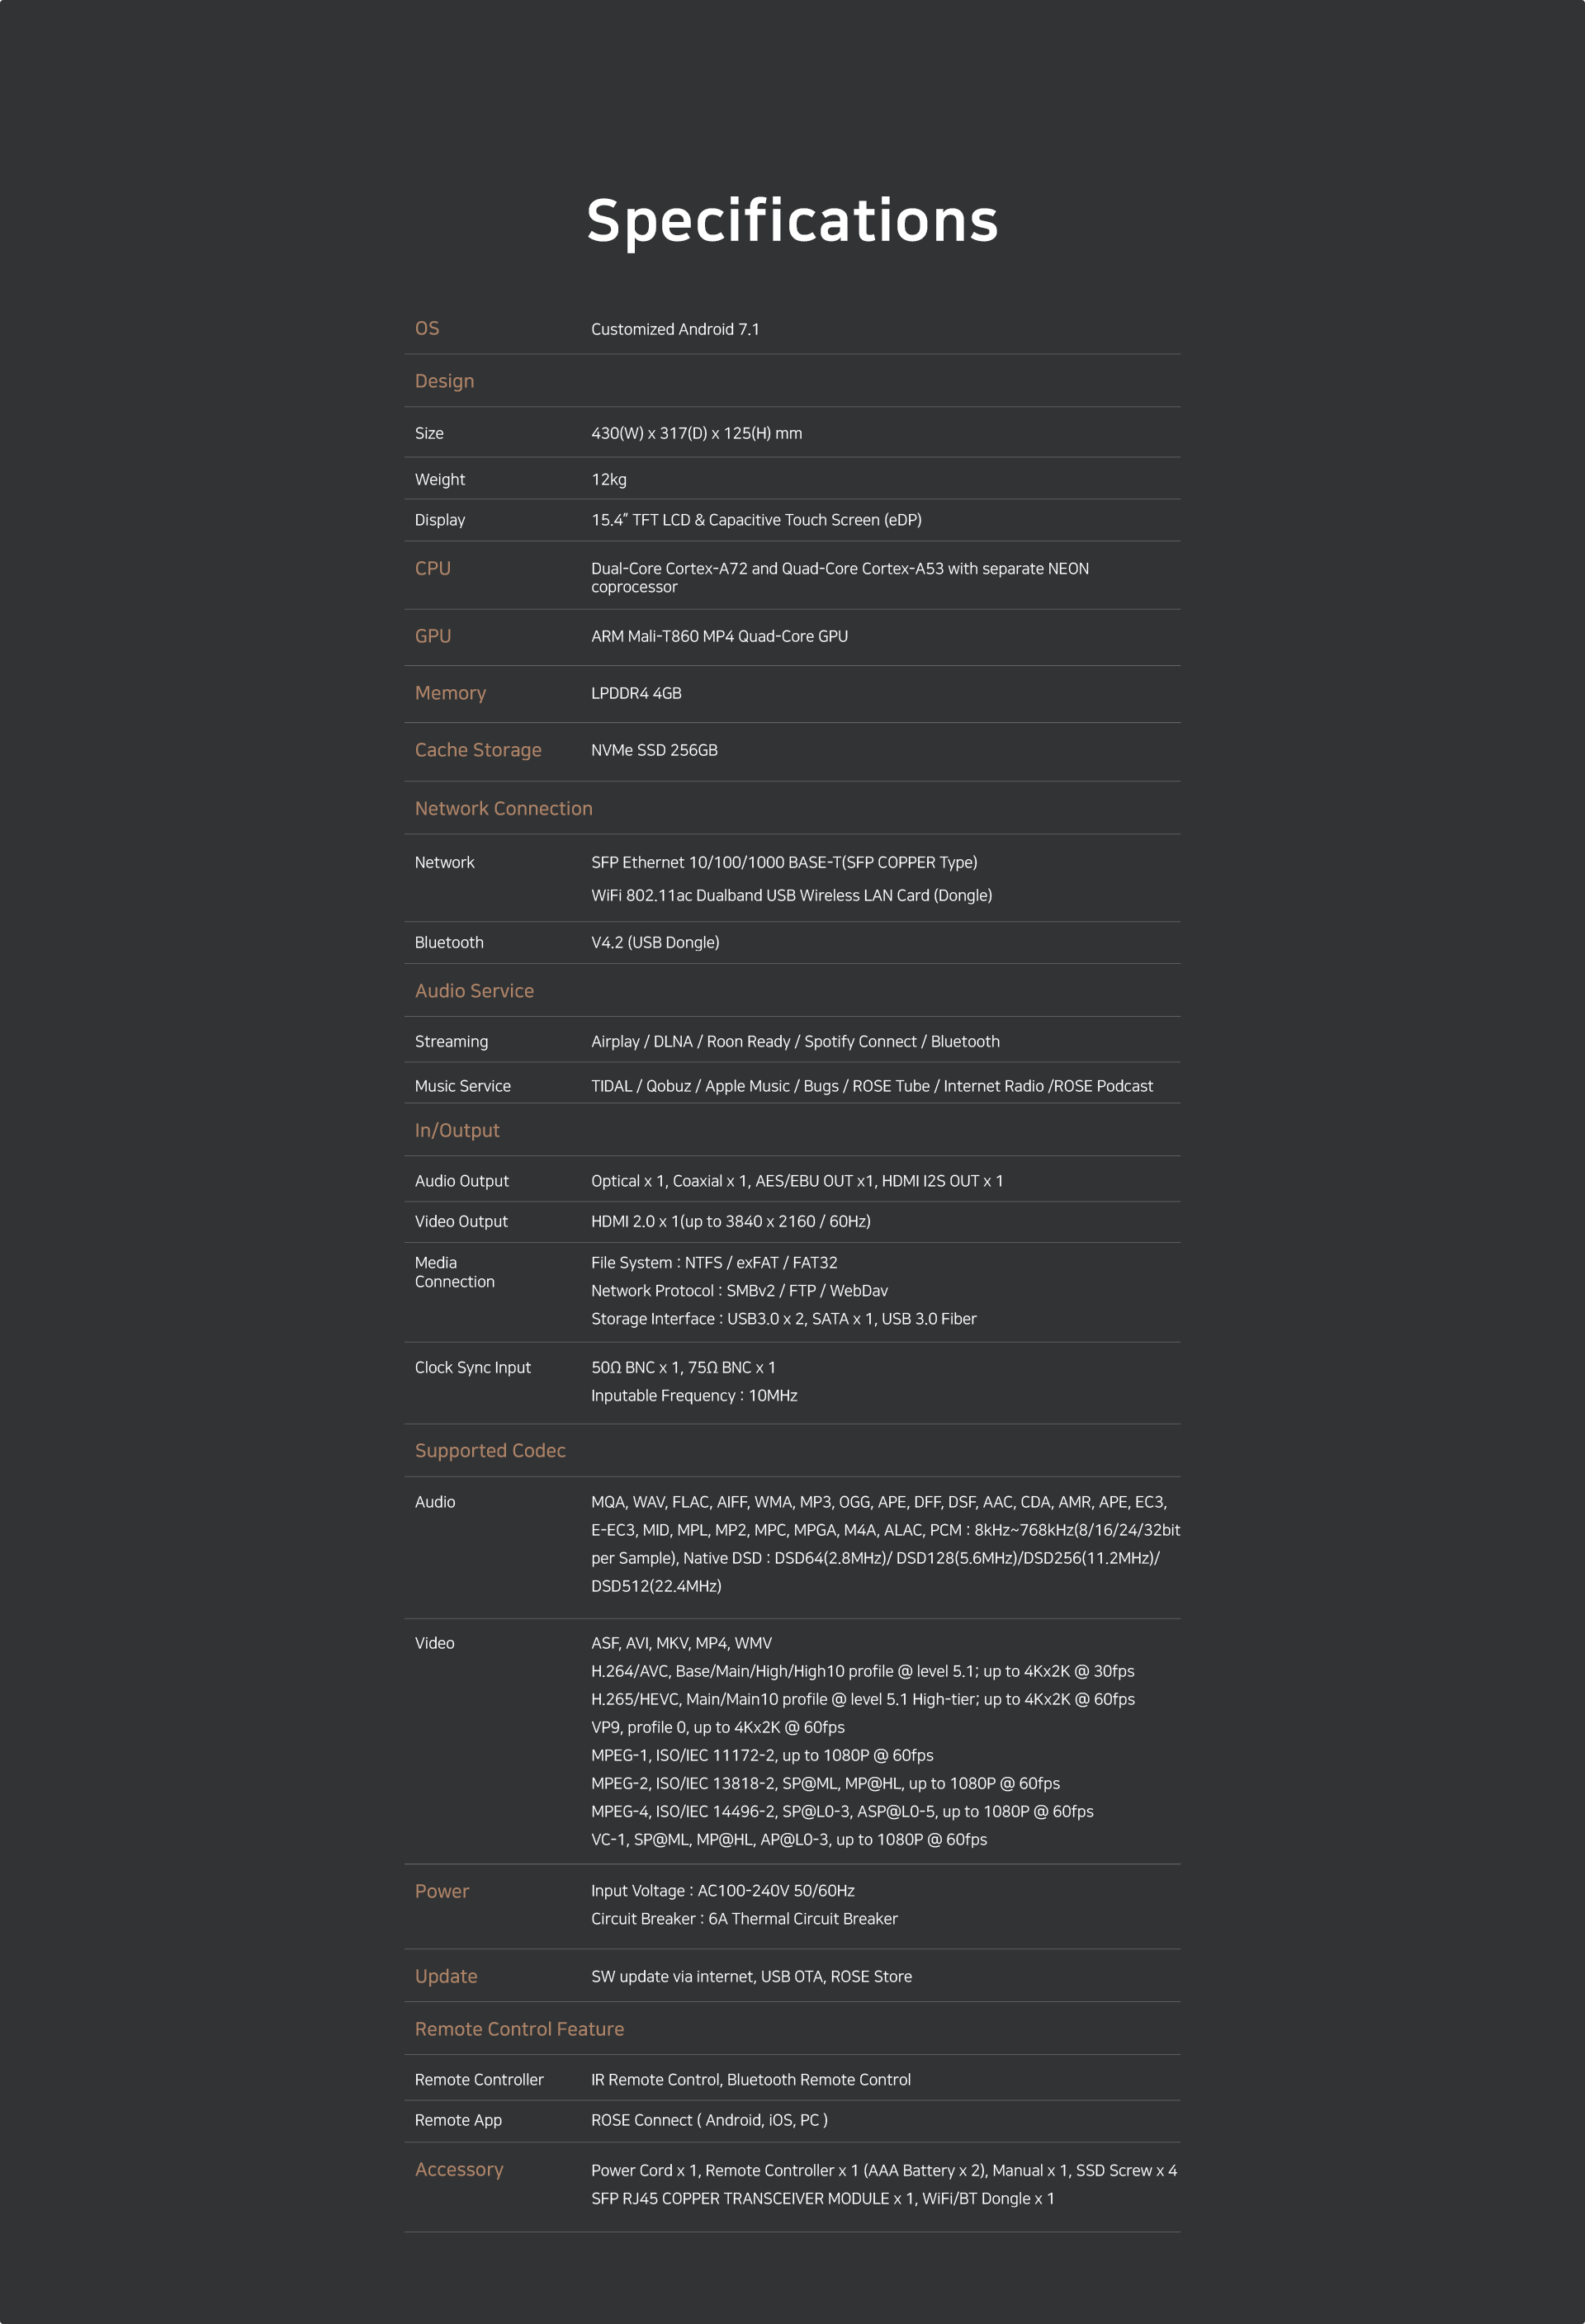Click the Supported Codec heading
Image resolution: width=1585 pixels, height=2324 pixels.
coord(490,1450)
